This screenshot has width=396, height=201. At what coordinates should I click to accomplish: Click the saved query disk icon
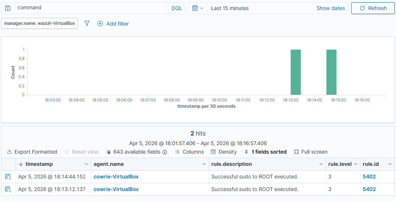click(8, 8)
